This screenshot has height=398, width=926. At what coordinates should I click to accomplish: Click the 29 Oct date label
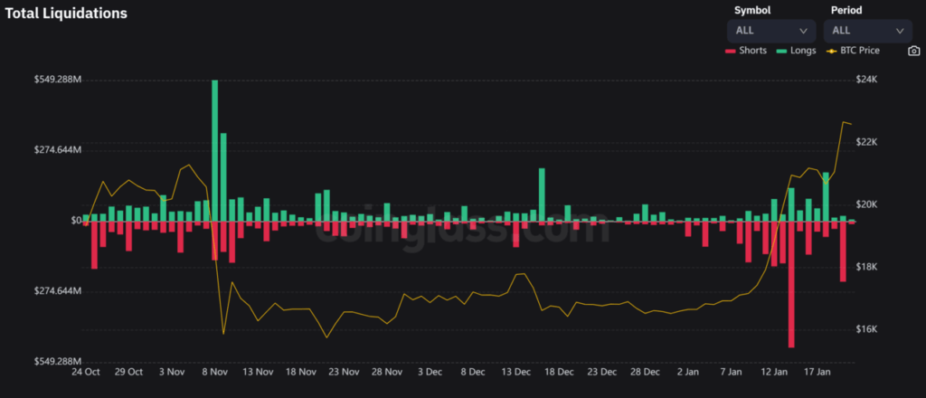(x=128, y=372)
